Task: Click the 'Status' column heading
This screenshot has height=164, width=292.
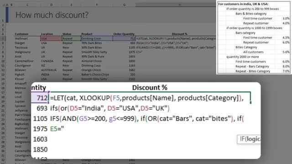Action: tap(67, 34)
